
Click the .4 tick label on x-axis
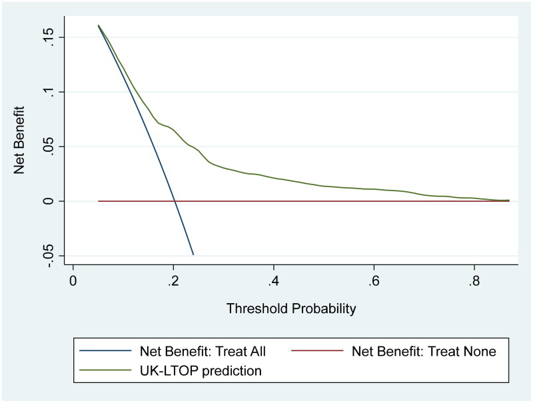coord(273,280)
